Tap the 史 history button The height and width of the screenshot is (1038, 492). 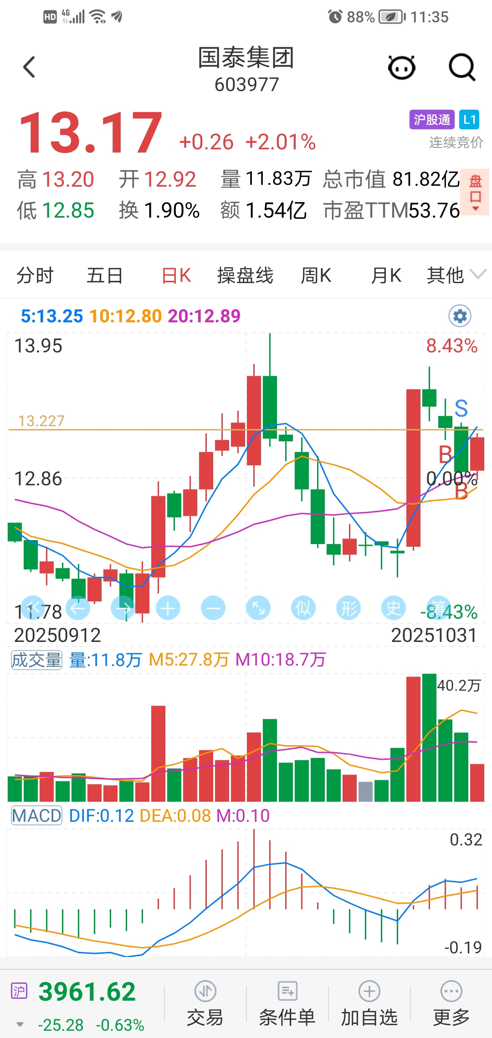click(394, 608)
